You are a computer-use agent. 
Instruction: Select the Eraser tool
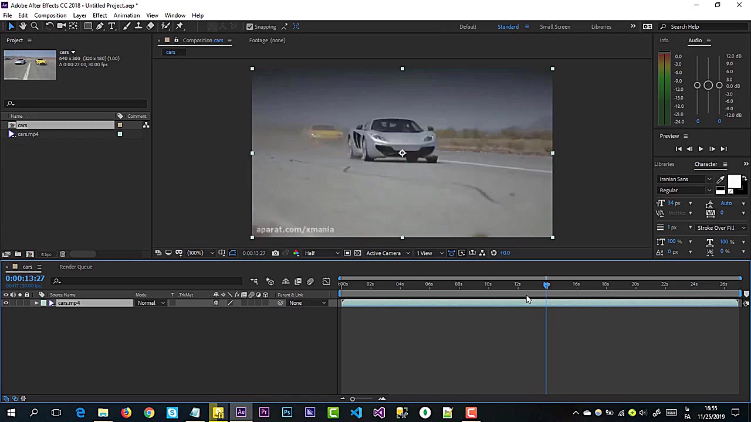[x=150, y=26]
